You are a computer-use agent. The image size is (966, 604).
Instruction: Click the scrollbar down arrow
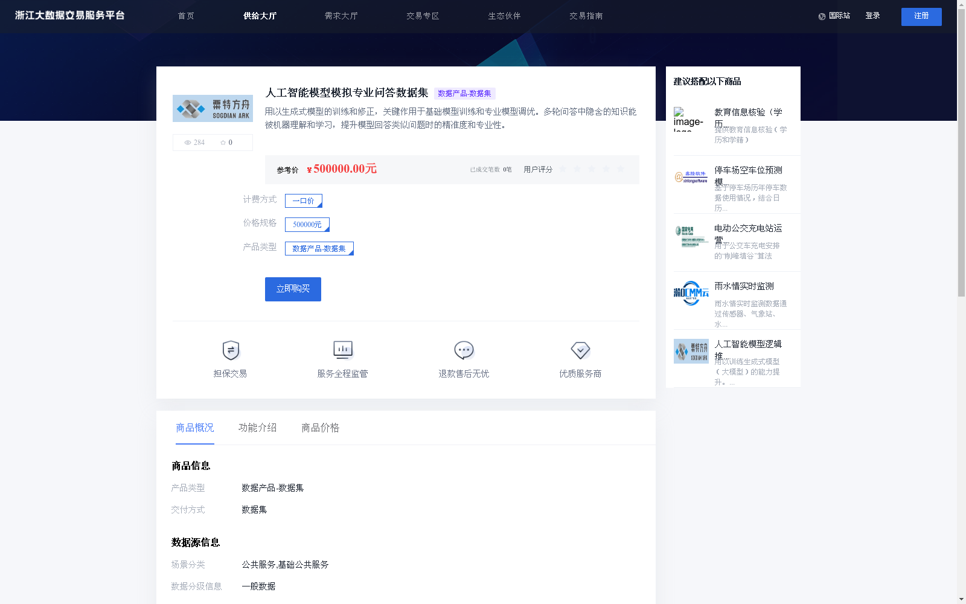click(961, 599)
